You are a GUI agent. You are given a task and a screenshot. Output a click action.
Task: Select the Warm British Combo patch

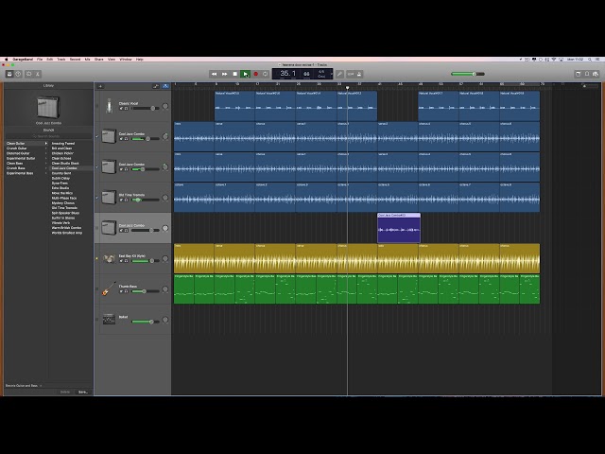(x=66, y=228)
